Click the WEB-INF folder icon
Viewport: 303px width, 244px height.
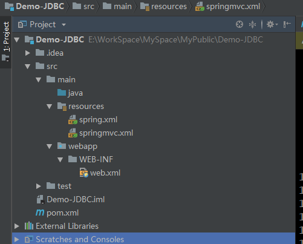(73, 159)
